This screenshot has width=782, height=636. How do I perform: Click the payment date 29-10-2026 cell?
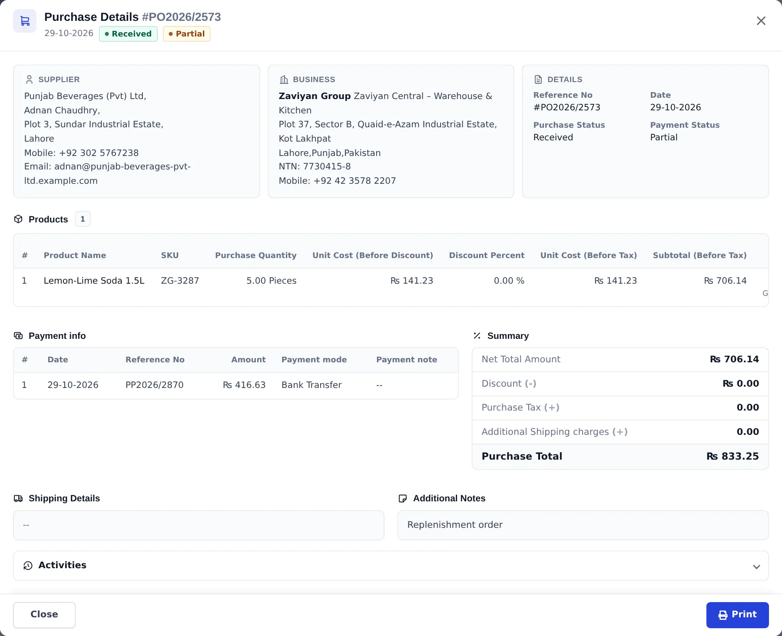73,385
